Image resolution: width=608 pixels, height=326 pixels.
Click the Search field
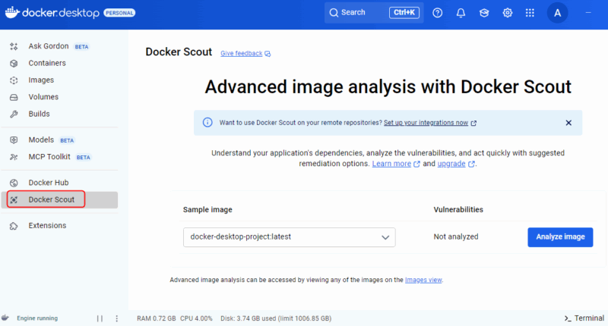[374, 13]
